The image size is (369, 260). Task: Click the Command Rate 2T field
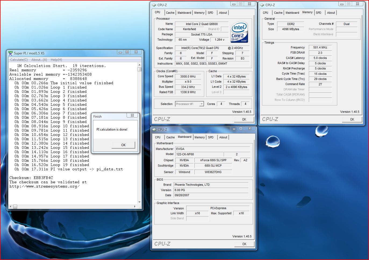[x=320, y=84]
